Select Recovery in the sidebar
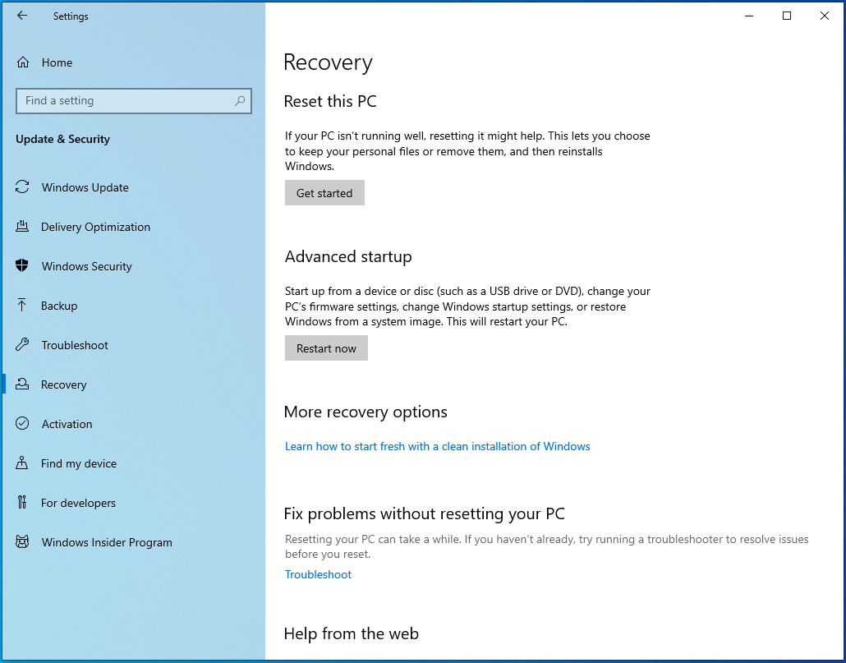 [133, 384]
